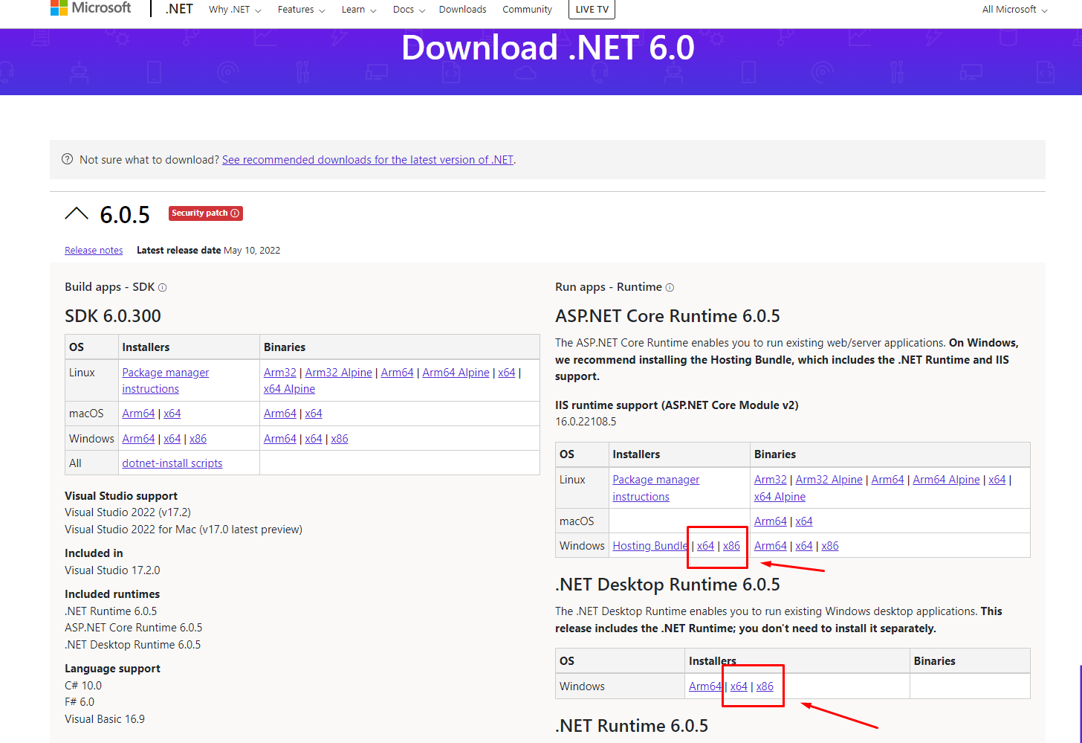
Task: Click the info icon next to Build apps - SDK
Action: (x=162, y=288)
